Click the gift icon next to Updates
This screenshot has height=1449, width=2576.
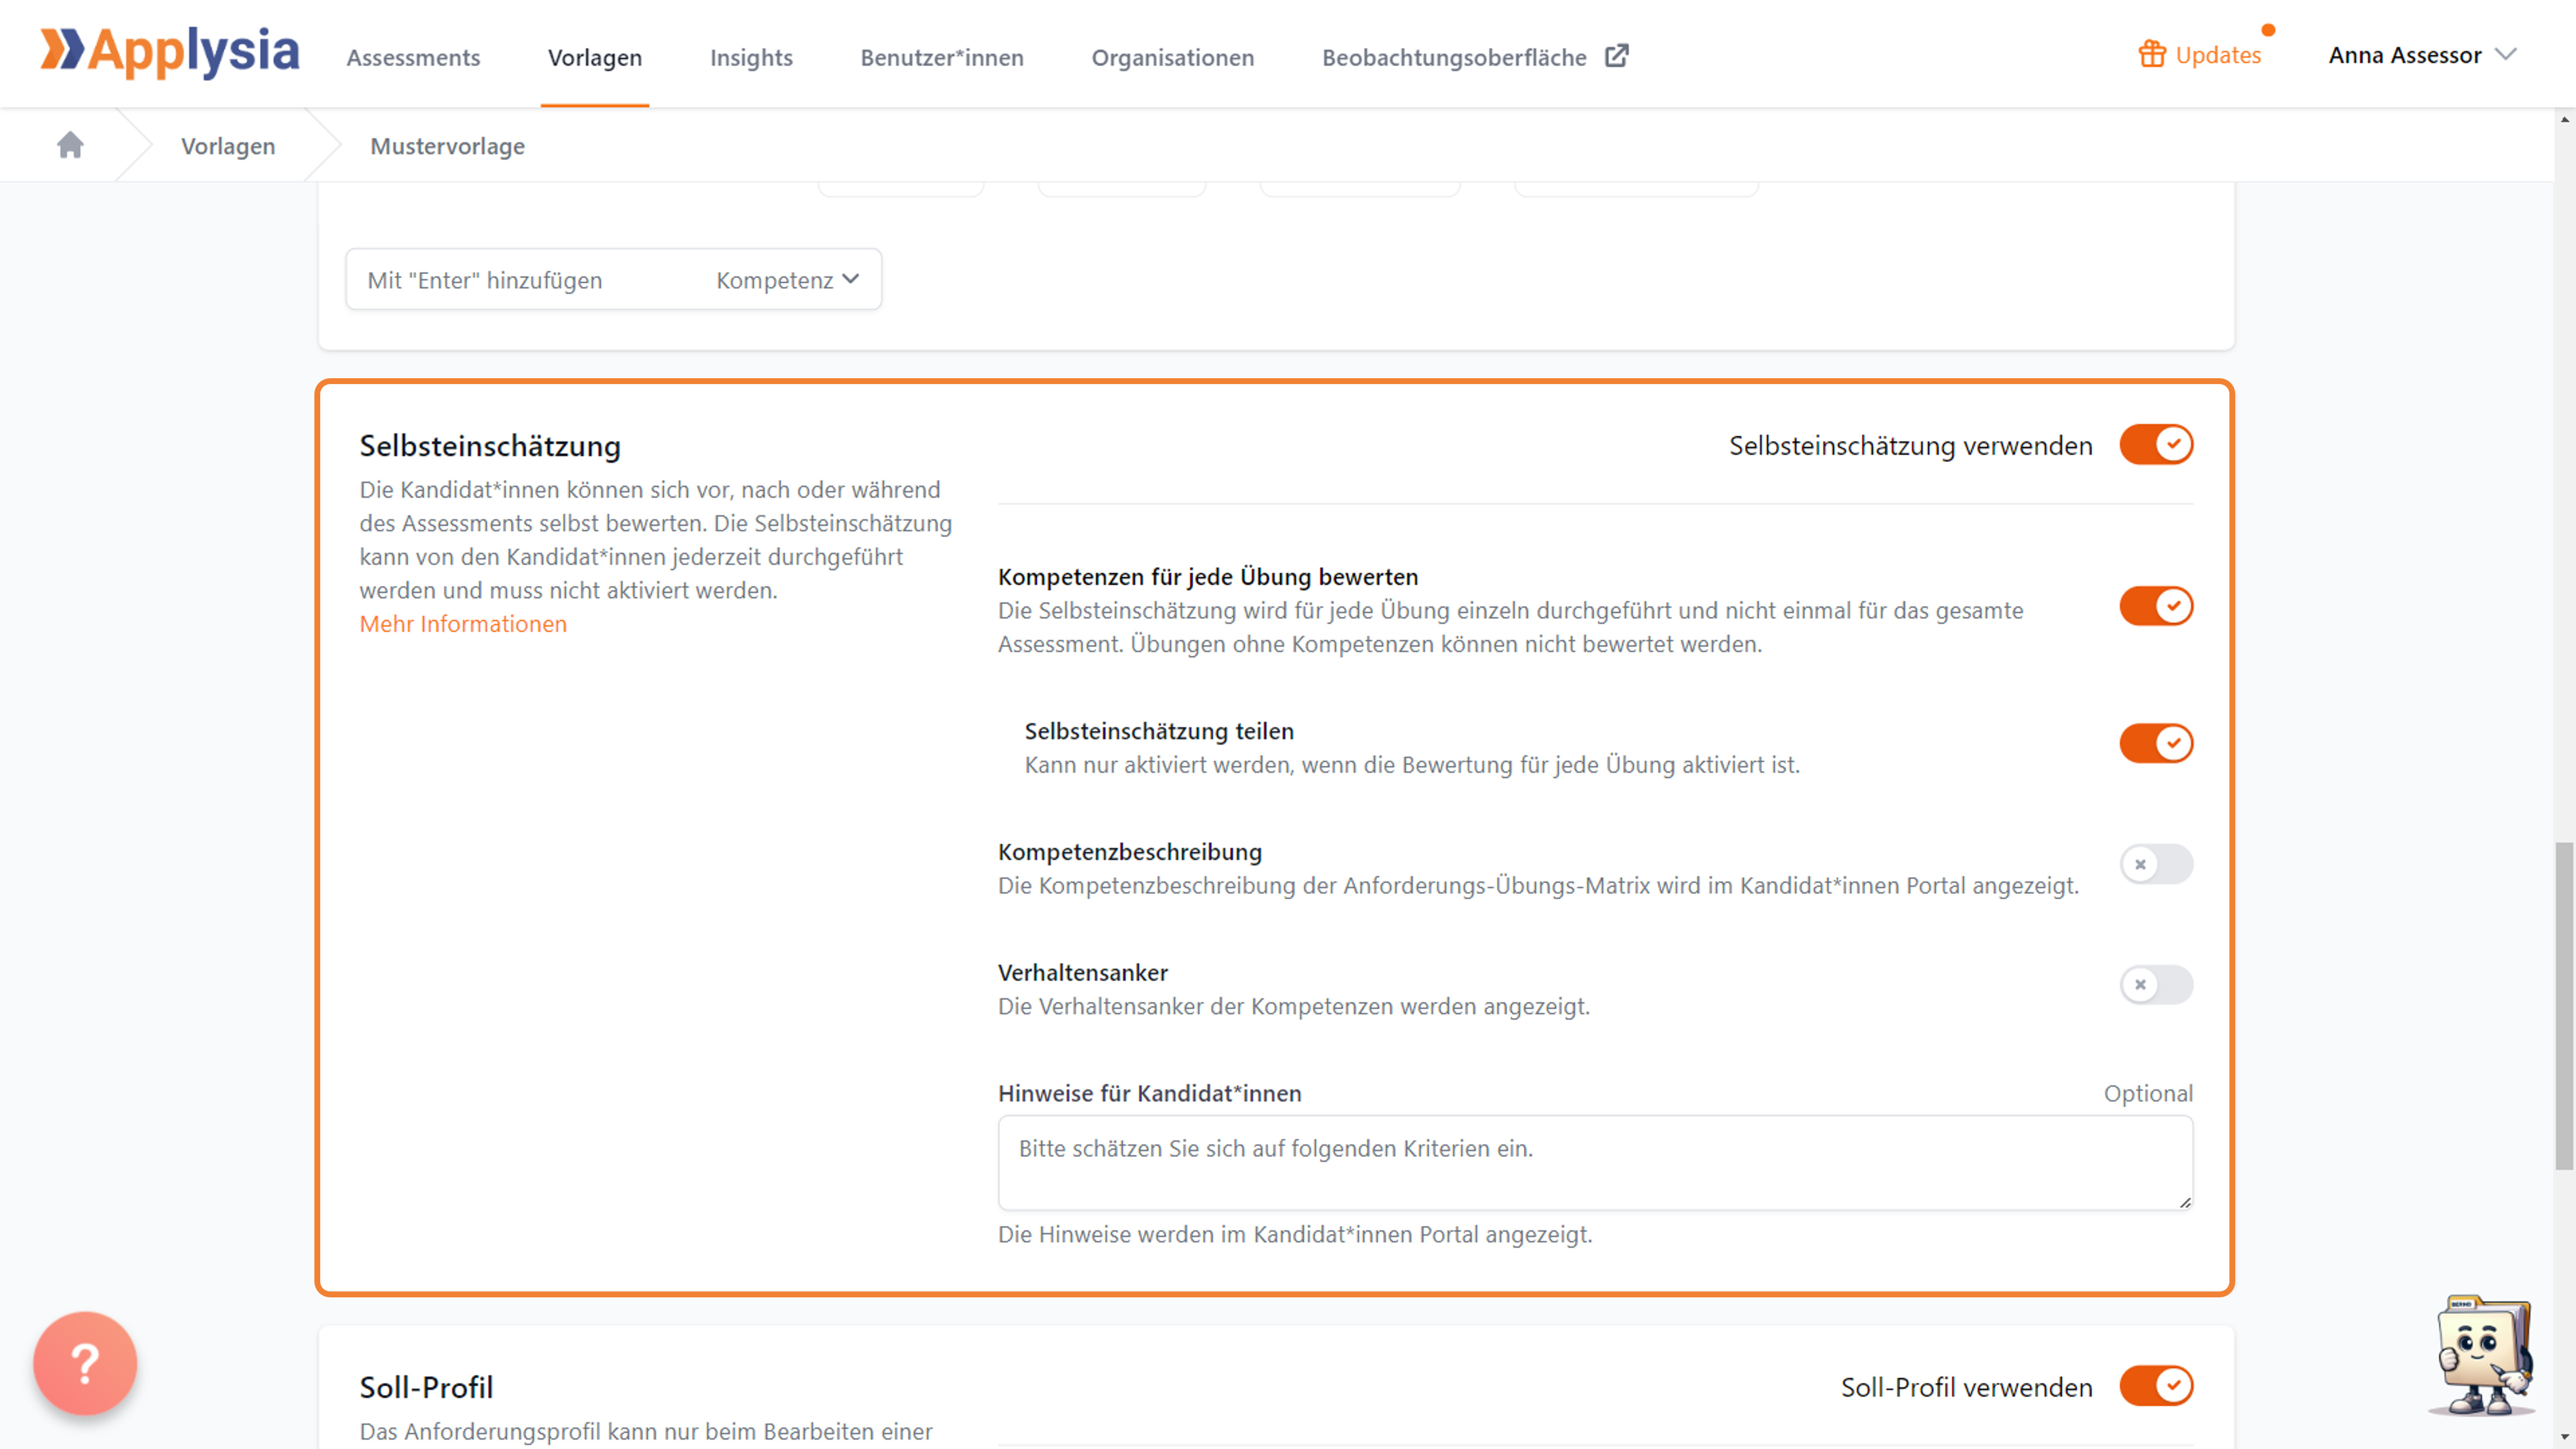(2152, 54)
